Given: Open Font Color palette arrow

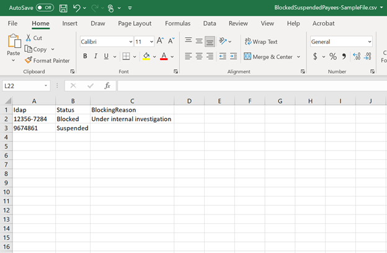Looking at the screenshot, I should pos(172,57).
